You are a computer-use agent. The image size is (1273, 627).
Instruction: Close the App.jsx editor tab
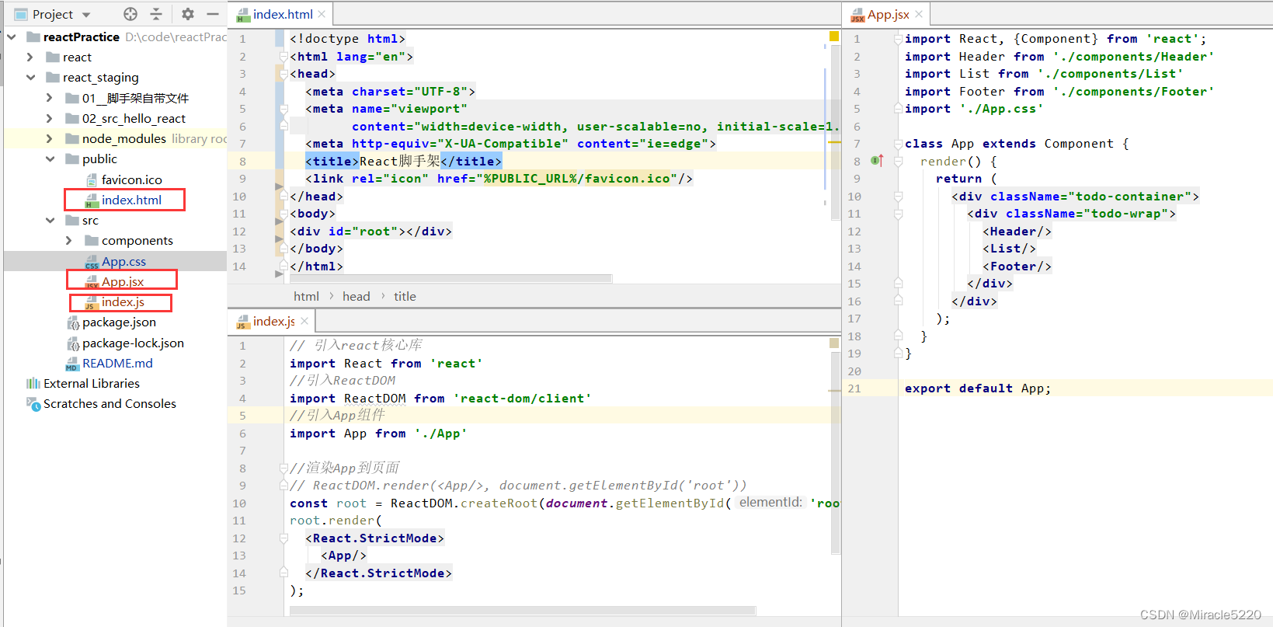click(x=919, y=14)
